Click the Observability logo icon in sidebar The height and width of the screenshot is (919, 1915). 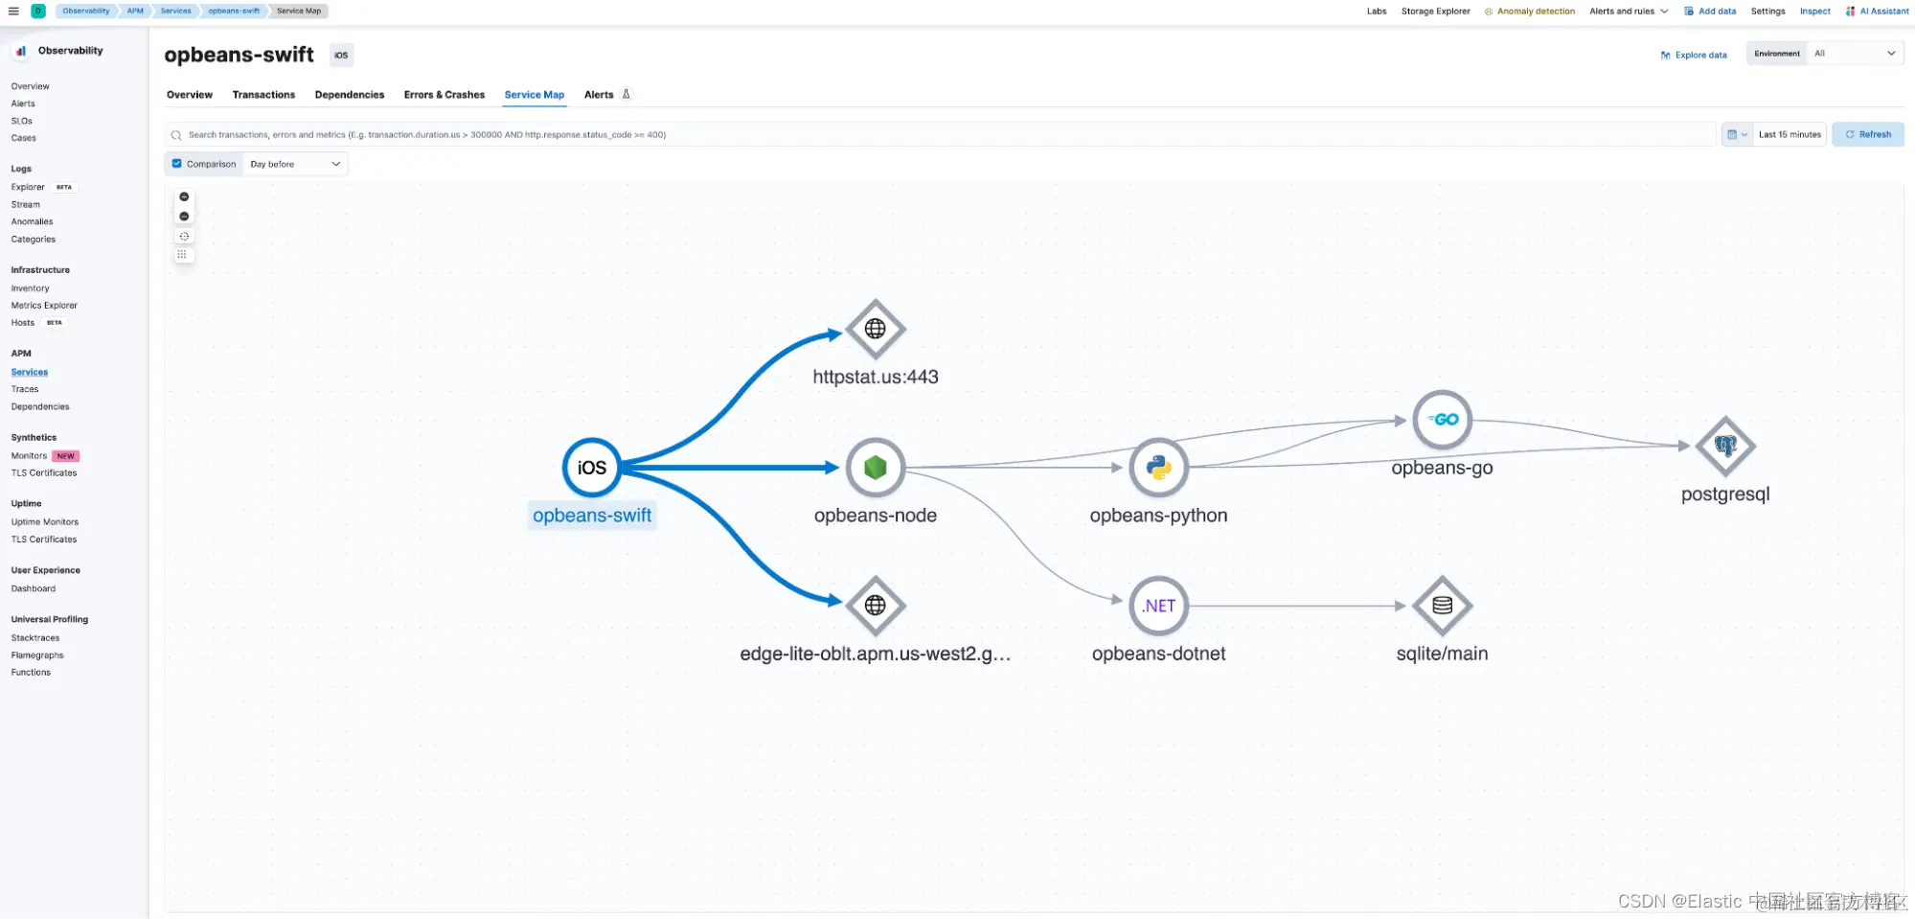point(21,51)
